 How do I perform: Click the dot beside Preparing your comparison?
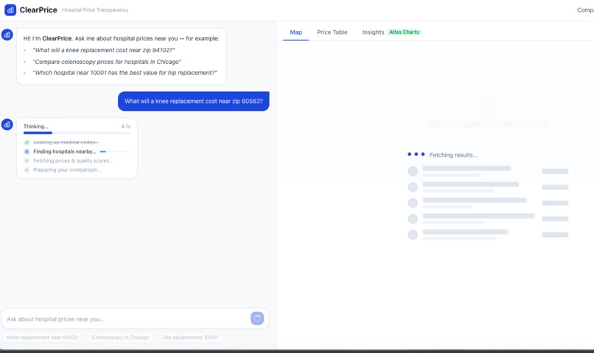tap(27, 170)
